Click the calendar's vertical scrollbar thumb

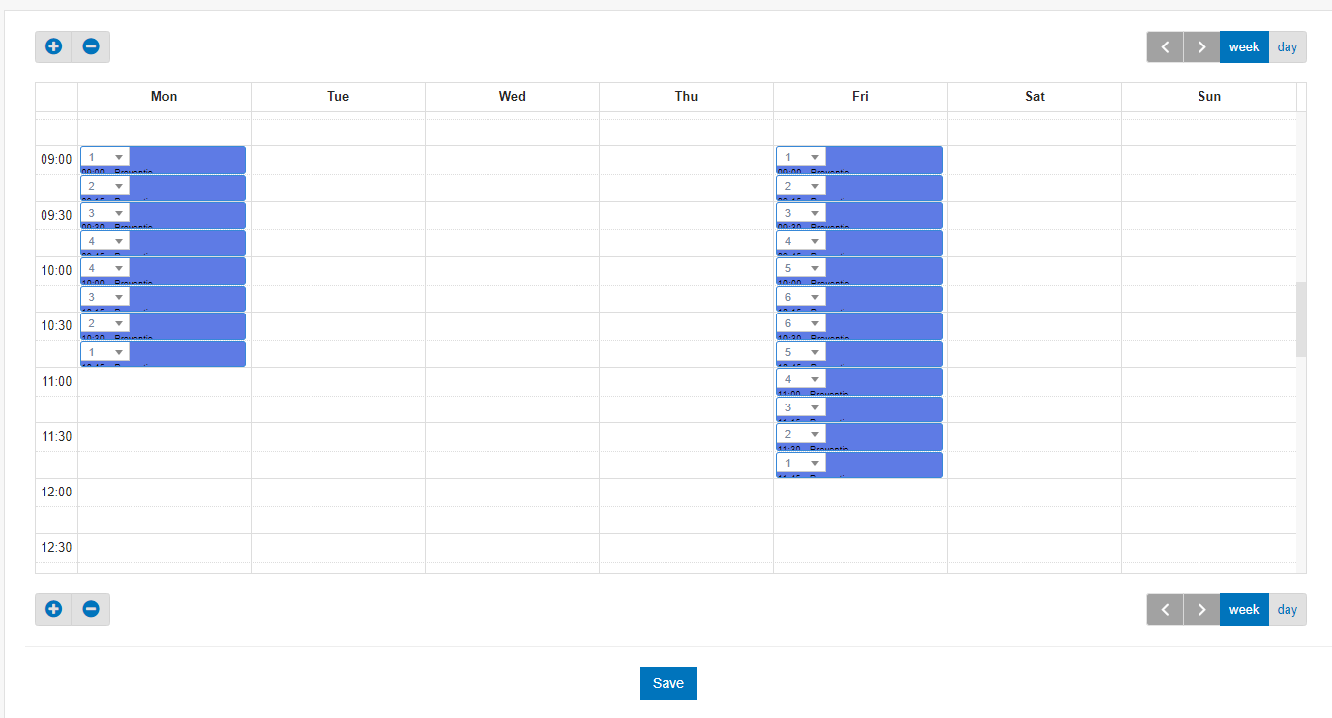[1301, 319]
